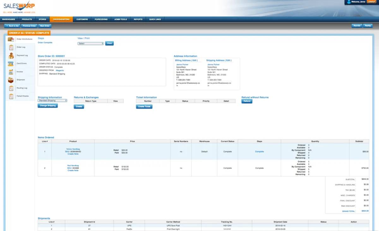Screen dimensions: 379x231
Task: Click the Shipment box icon
Action: point(11,80)
